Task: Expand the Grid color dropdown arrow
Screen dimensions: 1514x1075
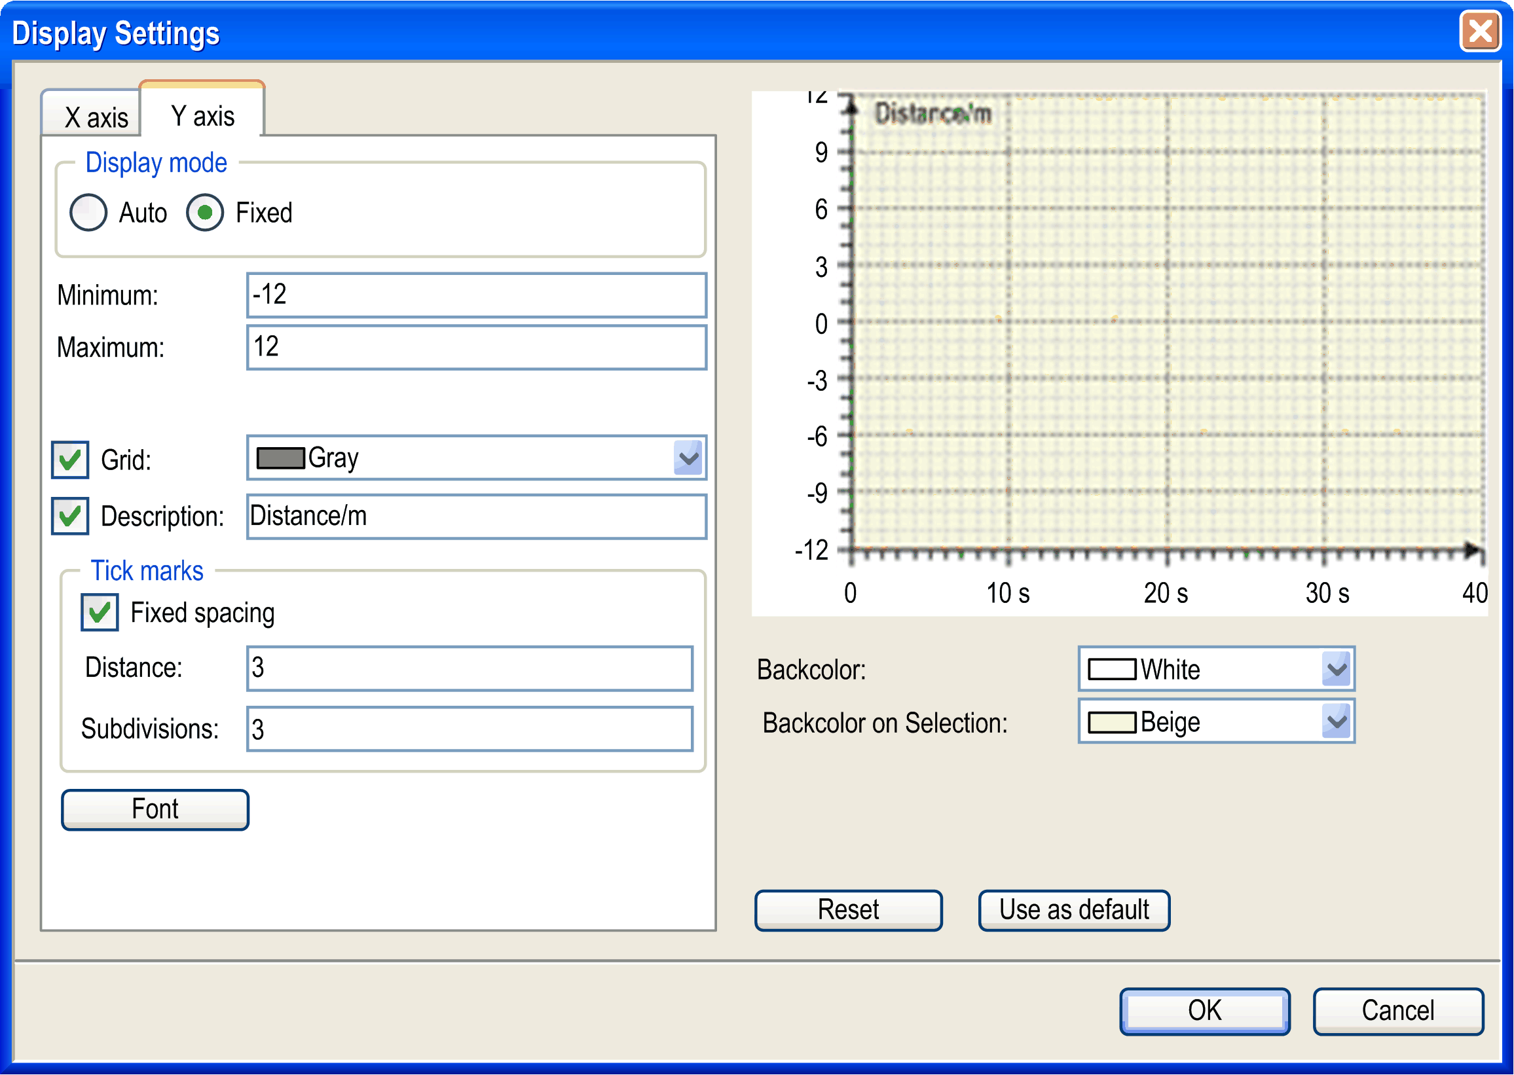Action: [x=688, y=458]
